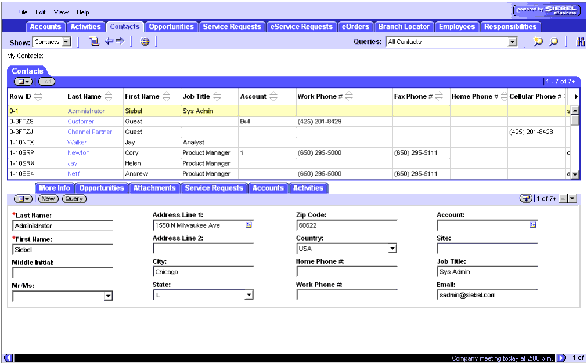Click the greyed-out Edit button
Screen dimensions: 587x364
[46, 82]
